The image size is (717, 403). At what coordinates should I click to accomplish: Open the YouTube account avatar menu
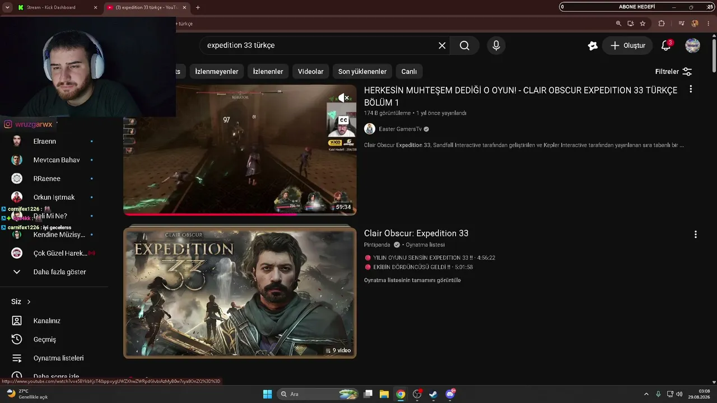(692, 45)
